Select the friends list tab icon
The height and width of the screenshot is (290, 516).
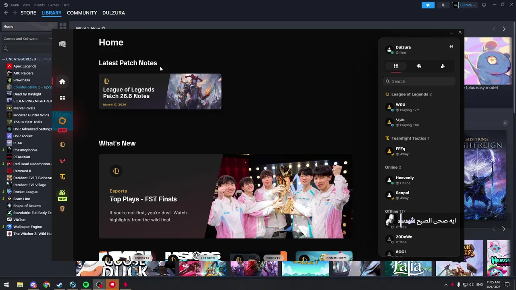tap(396, 66)
